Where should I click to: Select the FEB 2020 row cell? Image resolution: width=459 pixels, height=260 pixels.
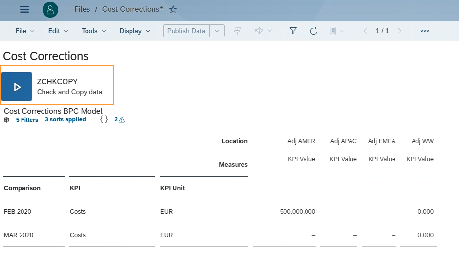pos(18,212)
